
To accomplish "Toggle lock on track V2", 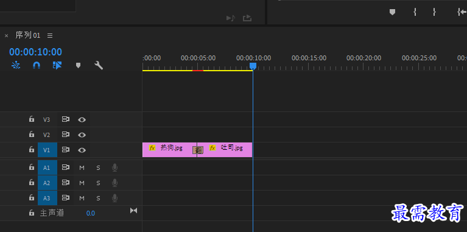I will tap(31, 135).
